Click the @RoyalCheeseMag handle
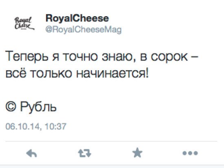Viewport: 224px width, 168px height. (x=83, y=30)
